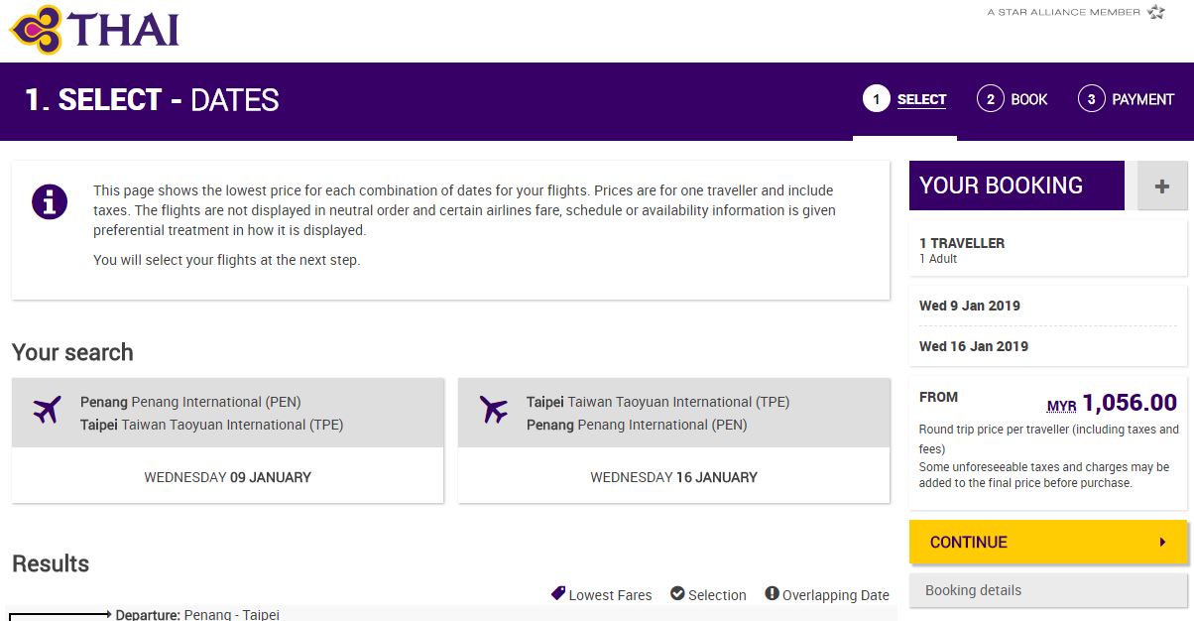Image resolution: width=1194 pixels, height=621 pixels.
Task: Click the Lowest Fares tag icon
Action: [558, 594]
